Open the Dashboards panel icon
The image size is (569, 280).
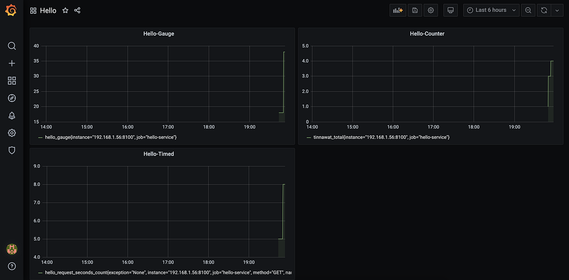pos(11,81)
